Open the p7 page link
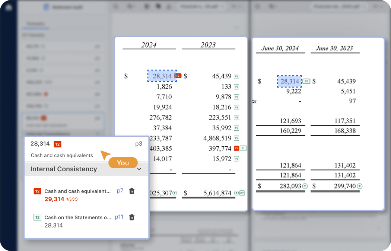The width and height of the screenshot is (391, 251). (120, 191)
